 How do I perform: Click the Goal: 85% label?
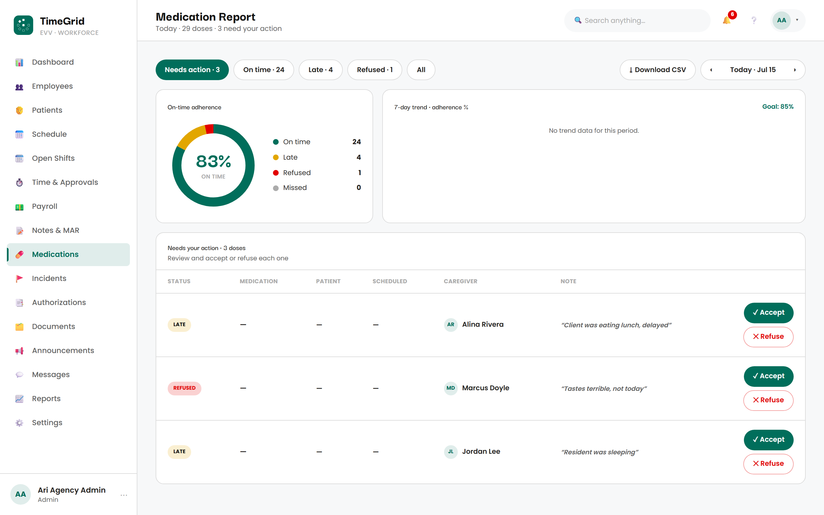pos(778,107)
